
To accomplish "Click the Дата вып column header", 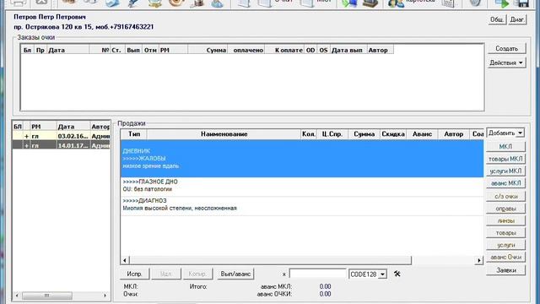I will 348,50.
